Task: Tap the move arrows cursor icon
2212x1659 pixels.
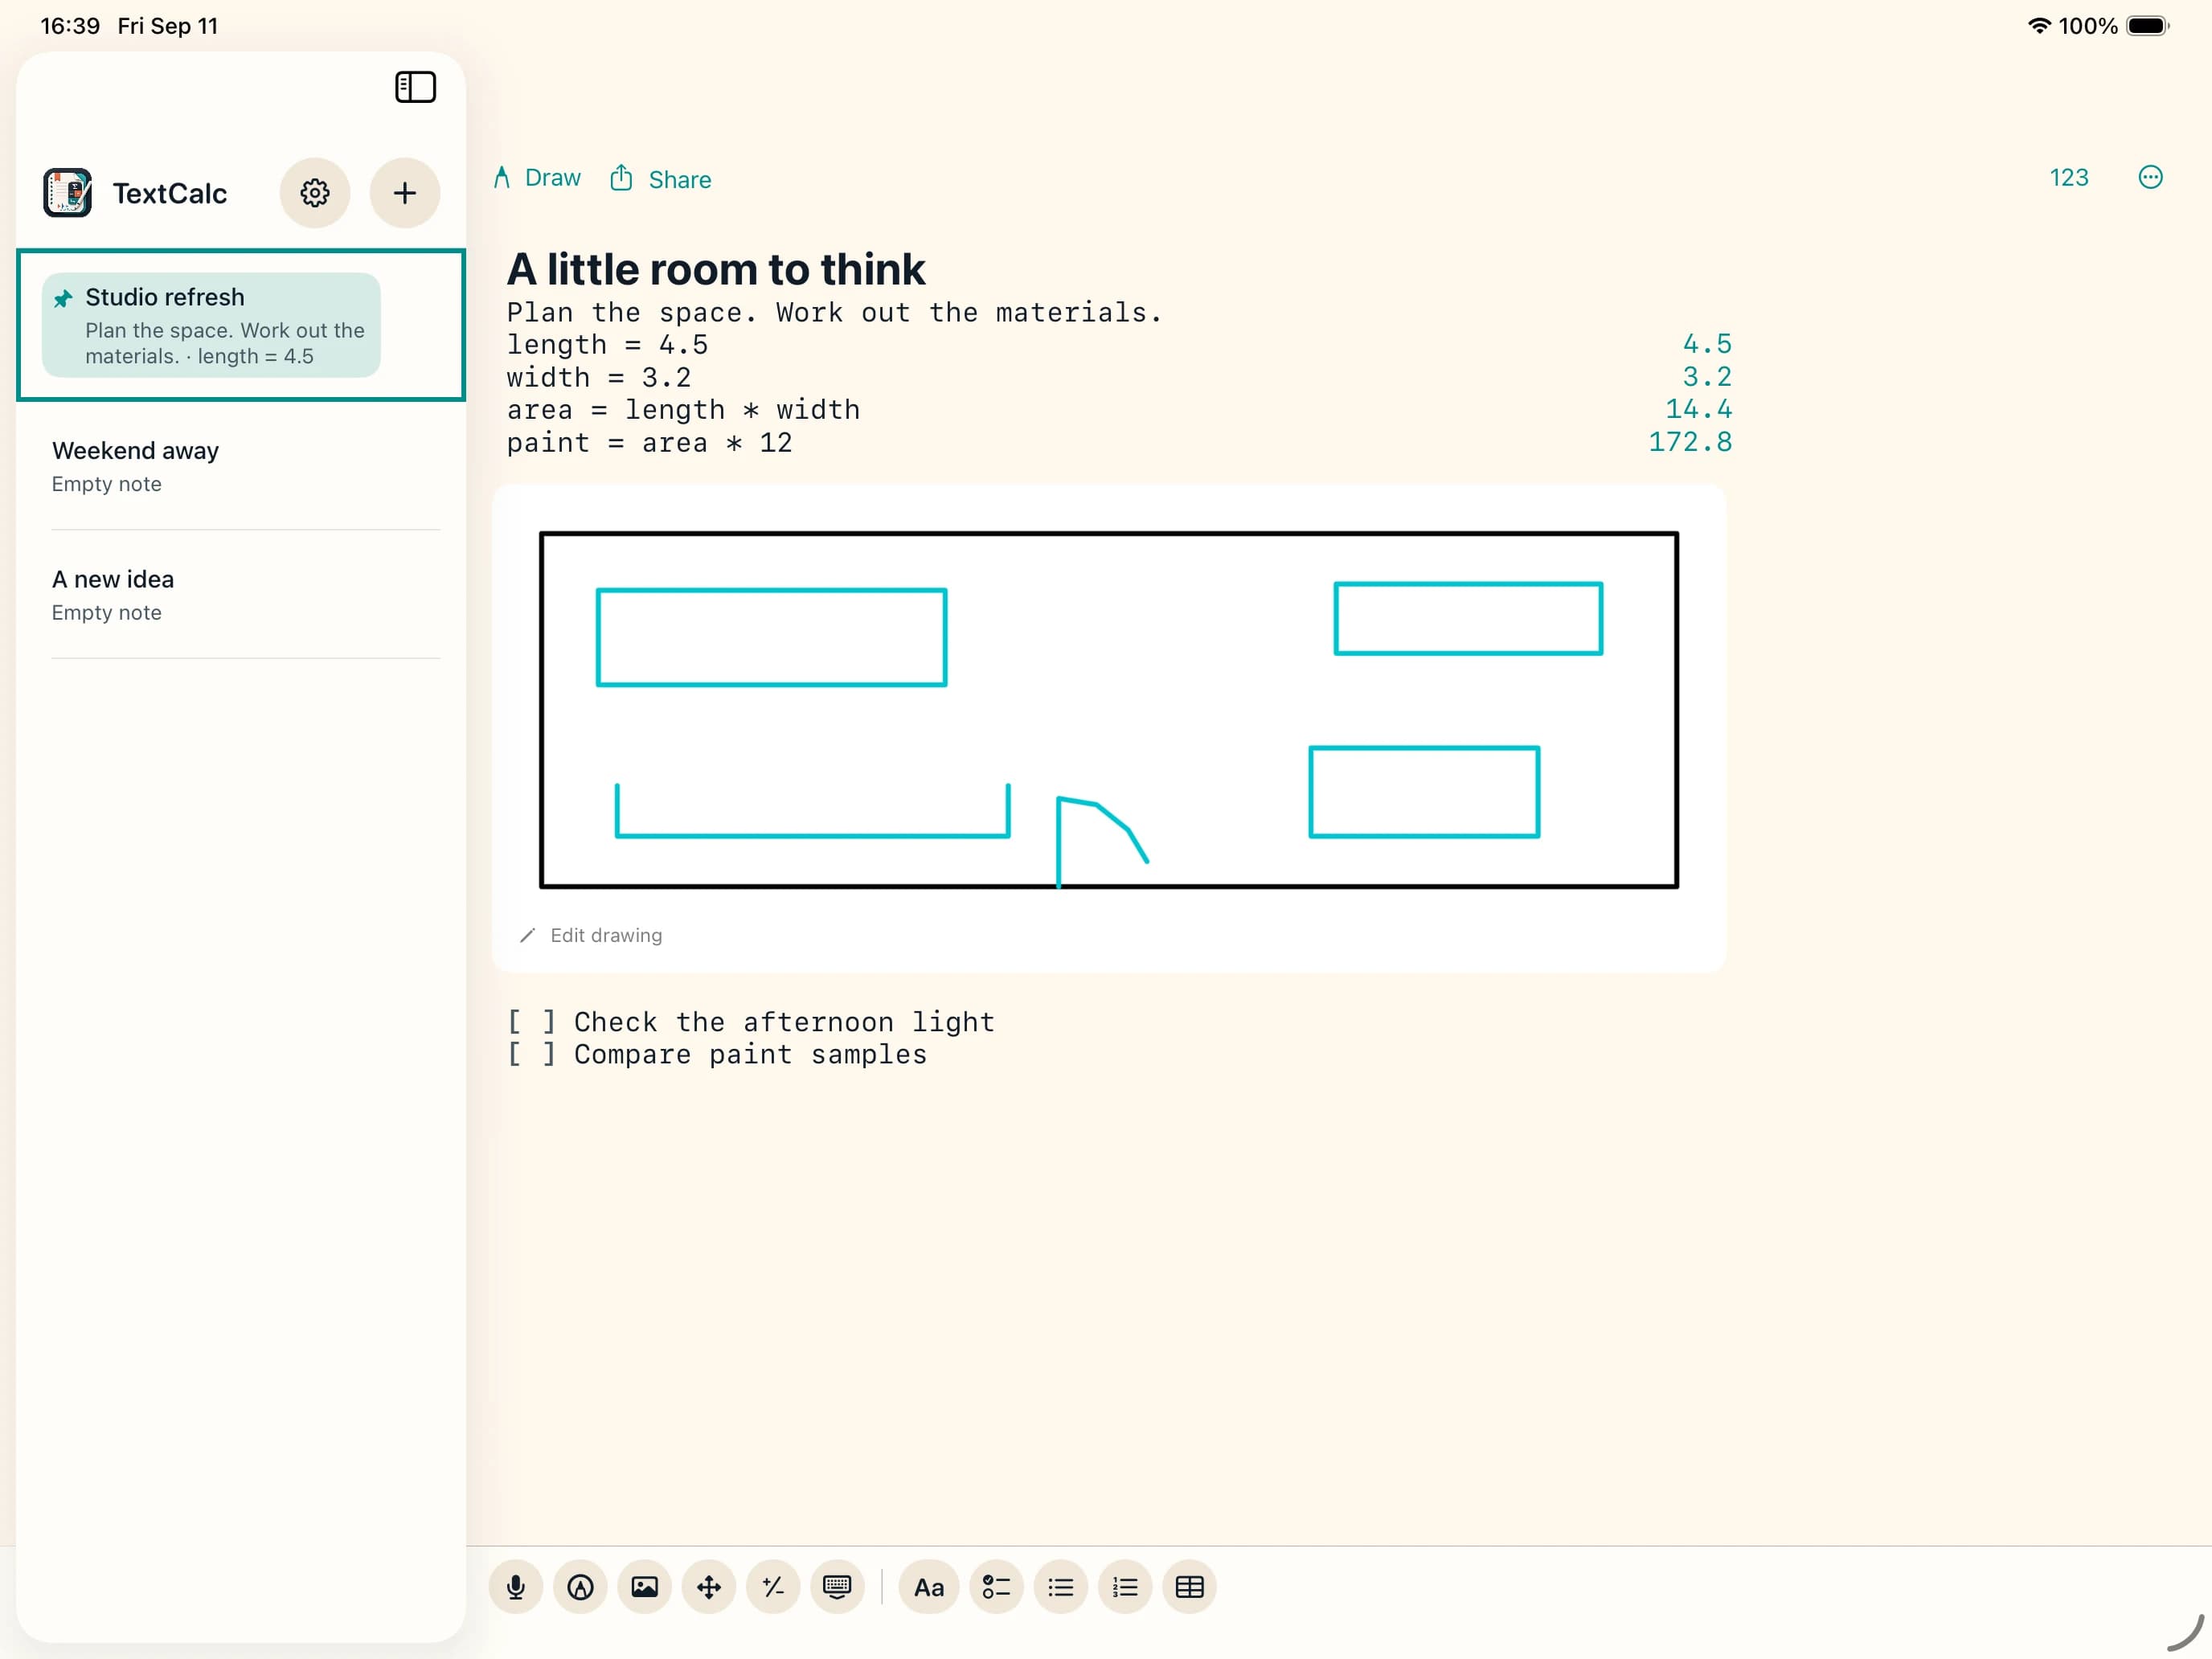Action: [708, 1587]
